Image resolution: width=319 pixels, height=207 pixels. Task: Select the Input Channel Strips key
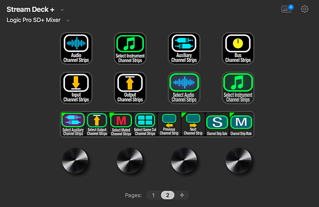[x=76, y=88]
